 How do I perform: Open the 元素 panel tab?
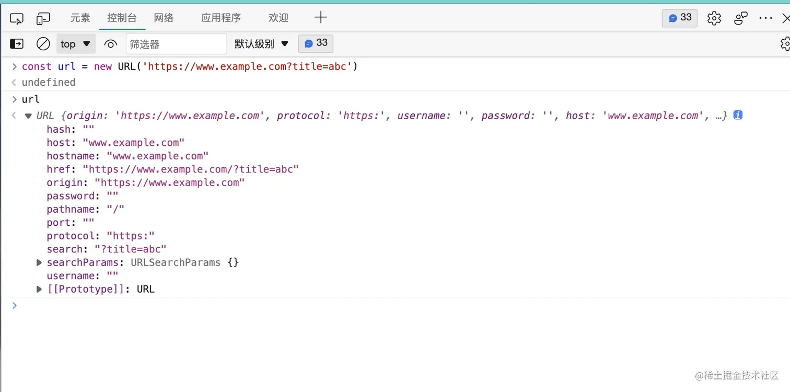coord(80,18)
